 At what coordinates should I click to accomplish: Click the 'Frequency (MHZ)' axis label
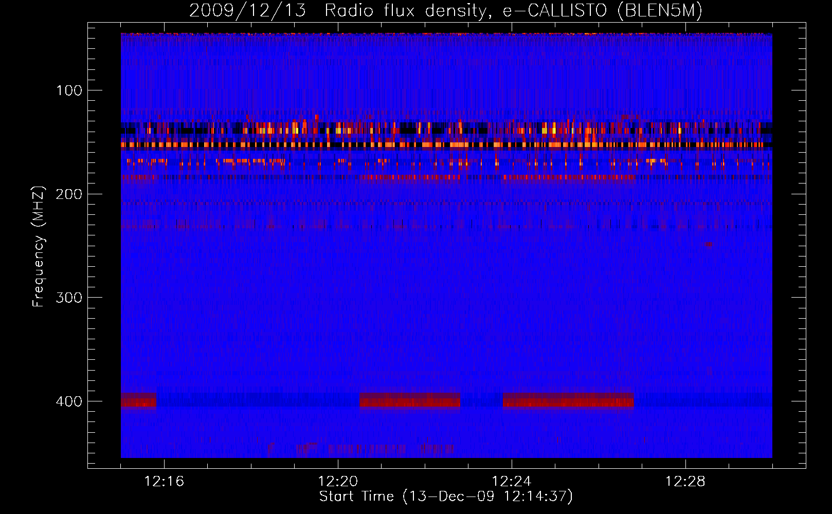click(39, 247)
